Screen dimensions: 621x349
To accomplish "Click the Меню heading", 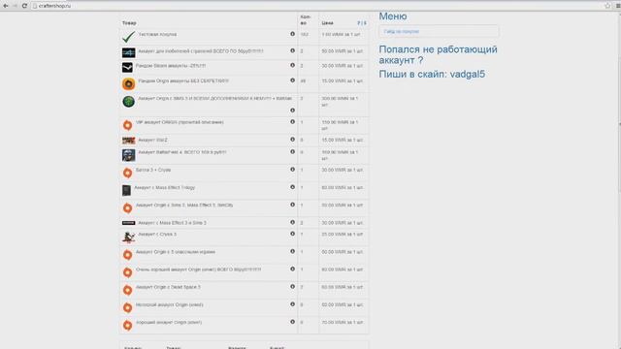I will (x=393, y=16).
